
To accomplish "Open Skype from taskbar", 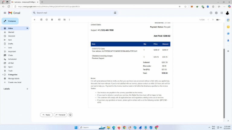I will [x=135, y=128].
